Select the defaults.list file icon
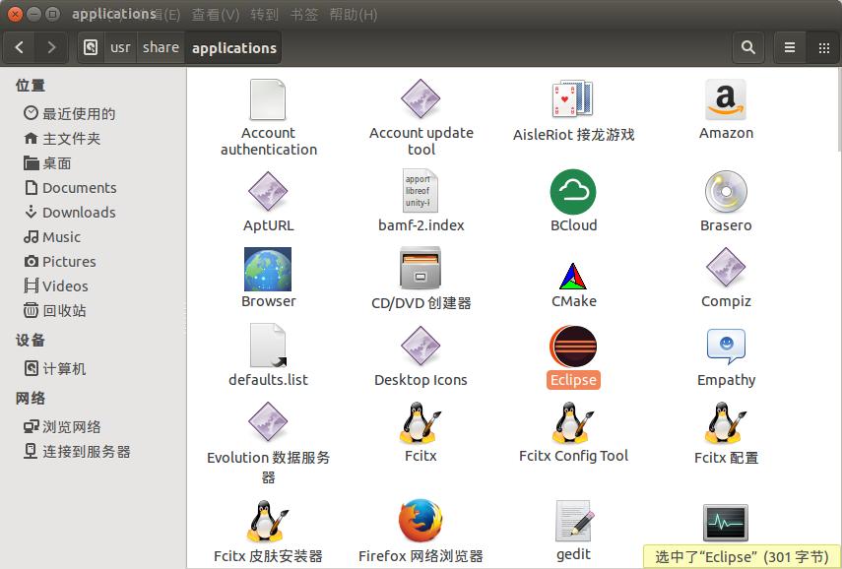 tap(268, 346)
